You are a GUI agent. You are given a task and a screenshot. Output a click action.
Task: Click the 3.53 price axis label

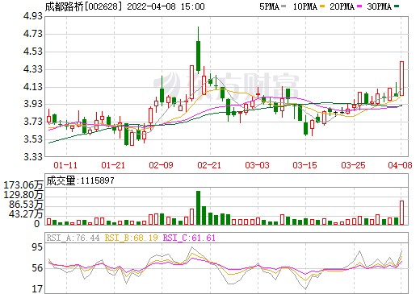[33, 139]
